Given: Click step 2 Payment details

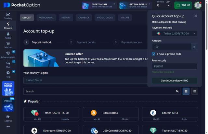Looking at the screenshot, I should (x=82, y=43).
